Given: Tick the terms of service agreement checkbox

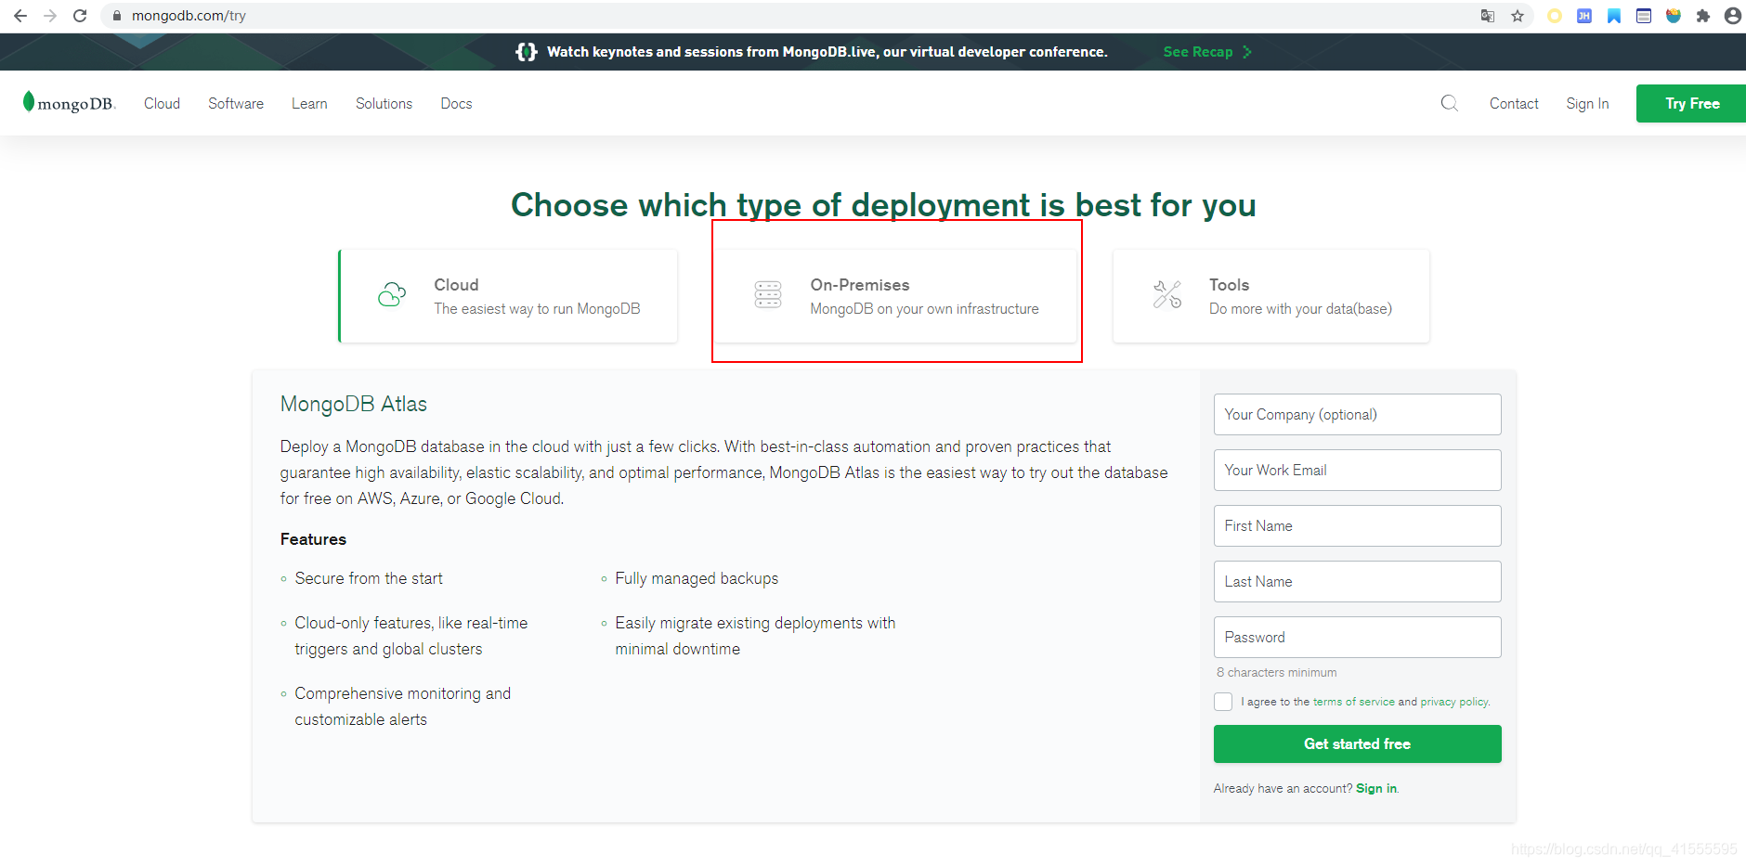Looking at the screenshot, I should tap(1223, 702).
